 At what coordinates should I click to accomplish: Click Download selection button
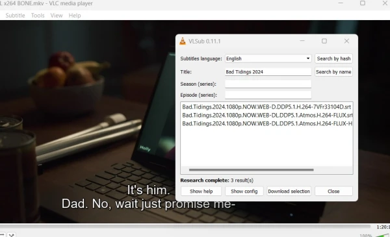point(289,192)
